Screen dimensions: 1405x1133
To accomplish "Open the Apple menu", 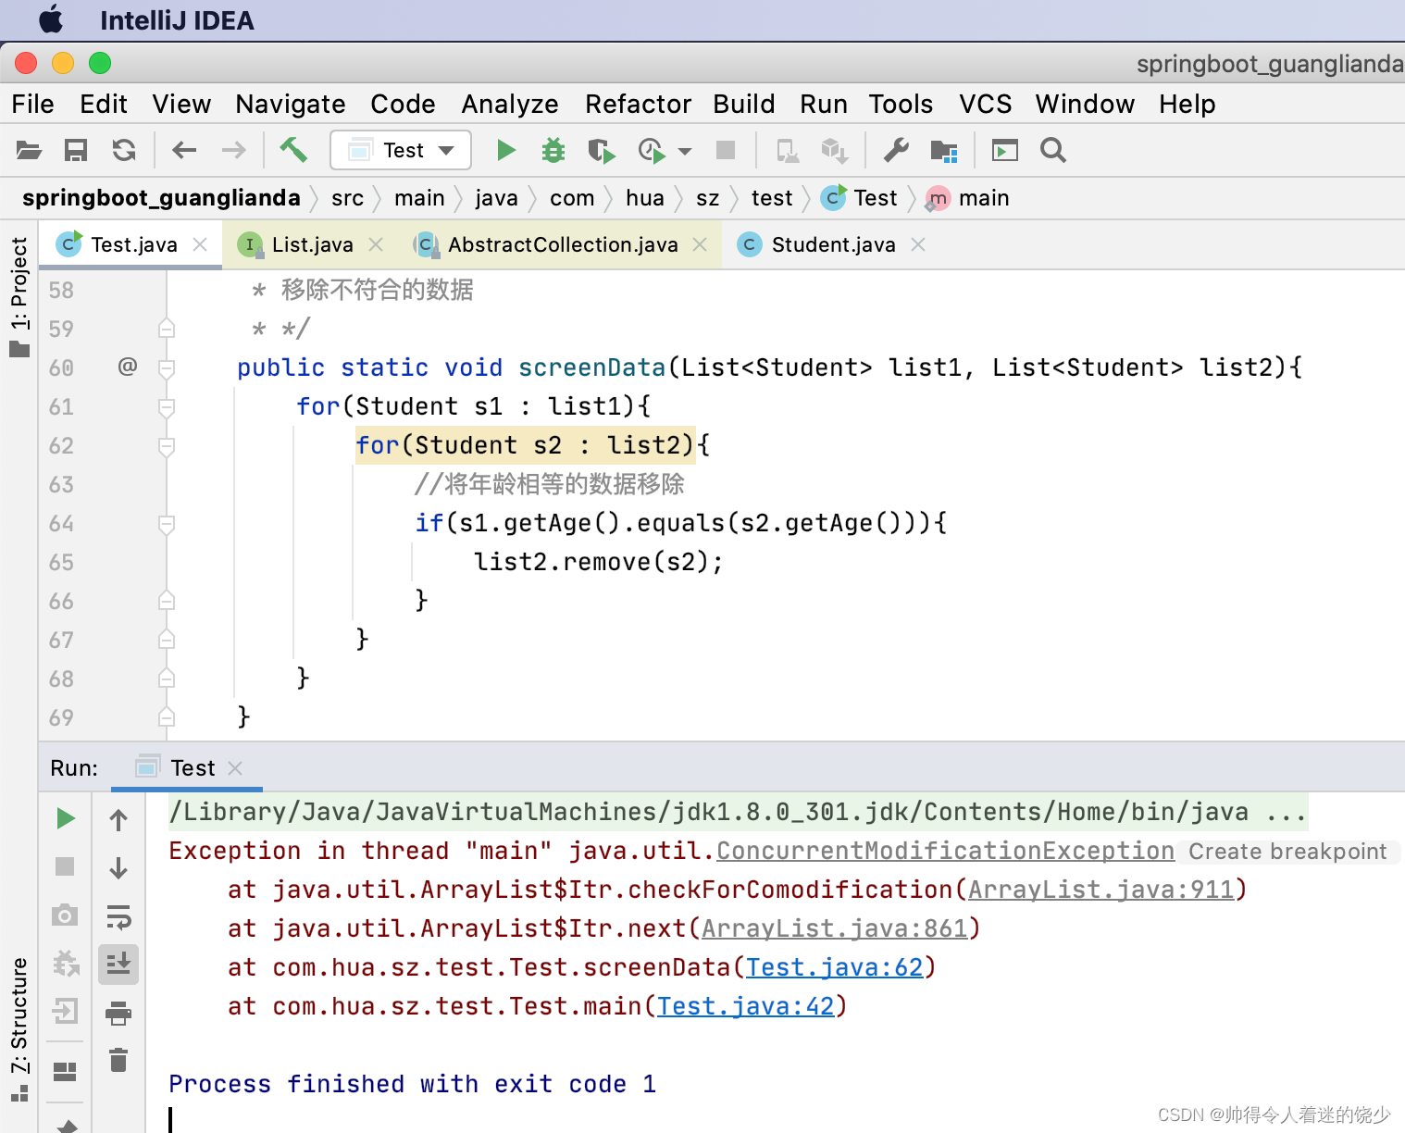I will [51, 19].
